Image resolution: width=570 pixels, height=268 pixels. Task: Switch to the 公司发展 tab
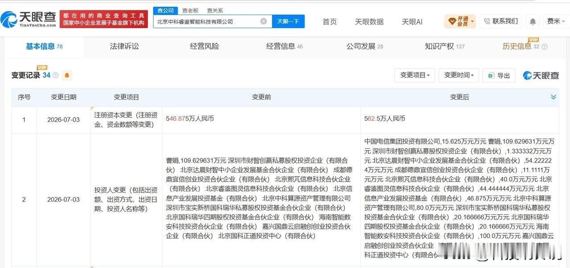click(x=365, y=46)
